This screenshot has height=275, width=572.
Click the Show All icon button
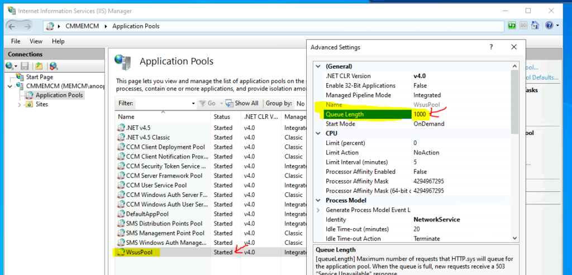coord(241,103)
